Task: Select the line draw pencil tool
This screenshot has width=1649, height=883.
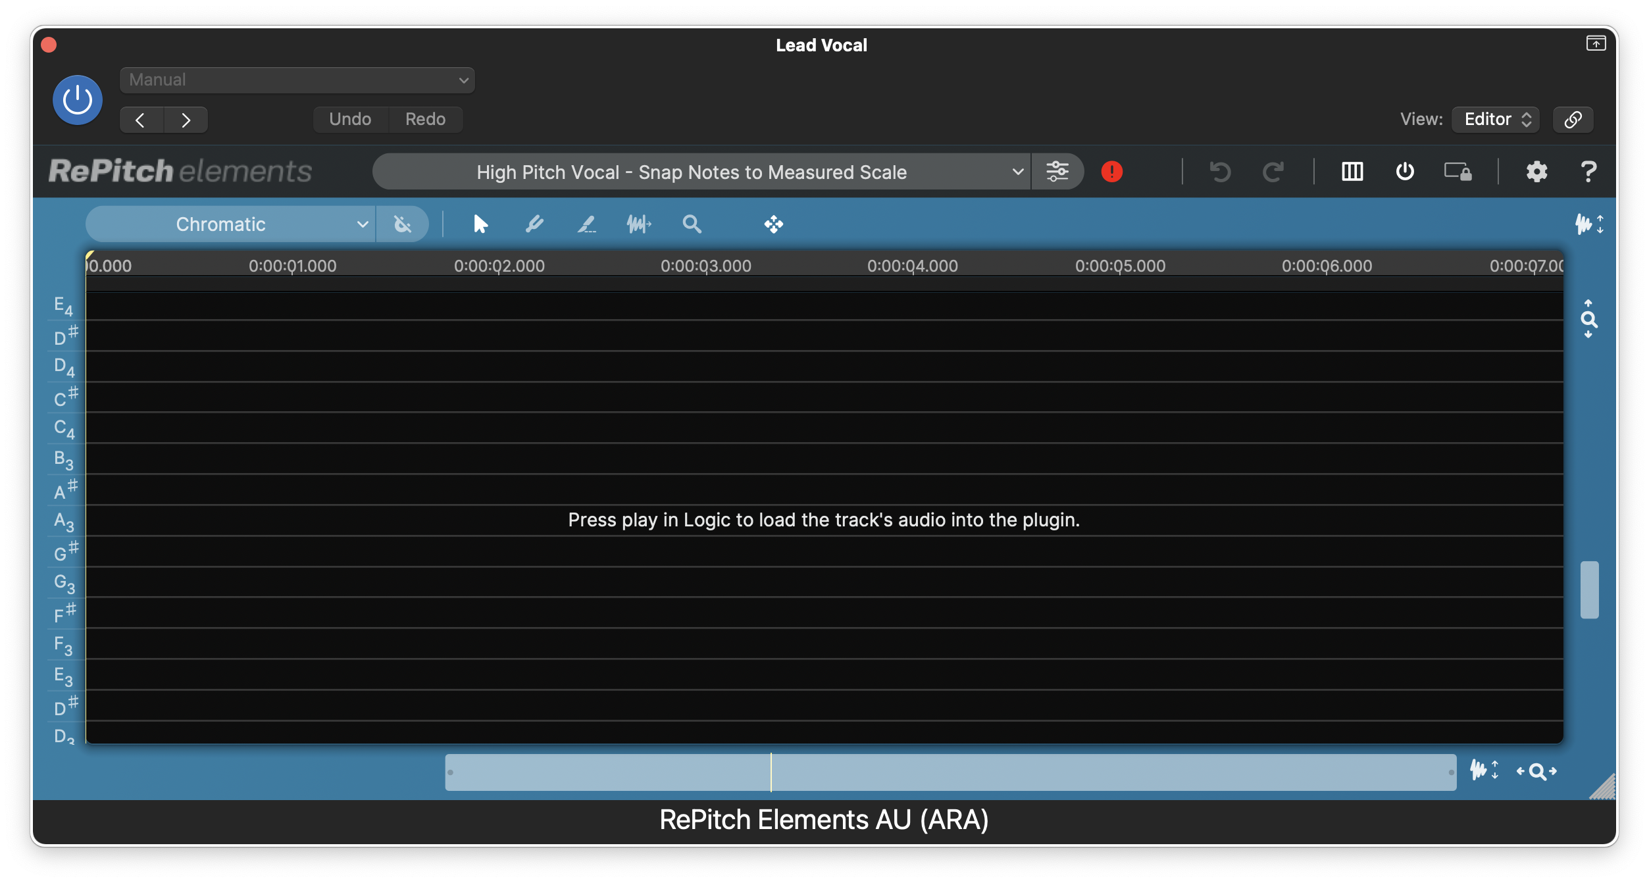Action: 586,224
